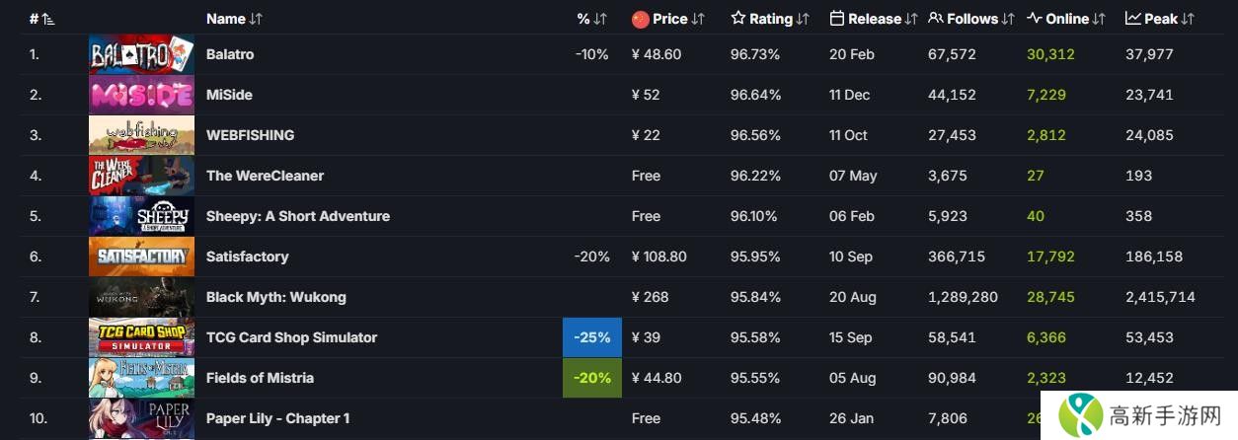Screen dimensions: 1238x440
Task: Open the Black Myth: Wukong link
Action: 275,297
